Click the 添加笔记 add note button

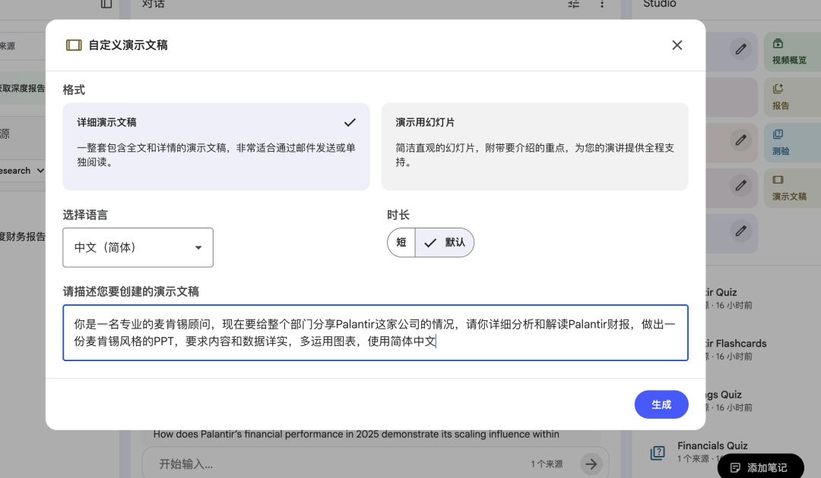pos(761,467)
